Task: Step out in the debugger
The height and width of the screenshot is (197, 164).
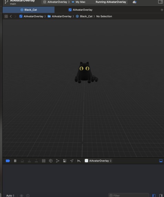Action: tap(36, 161)
